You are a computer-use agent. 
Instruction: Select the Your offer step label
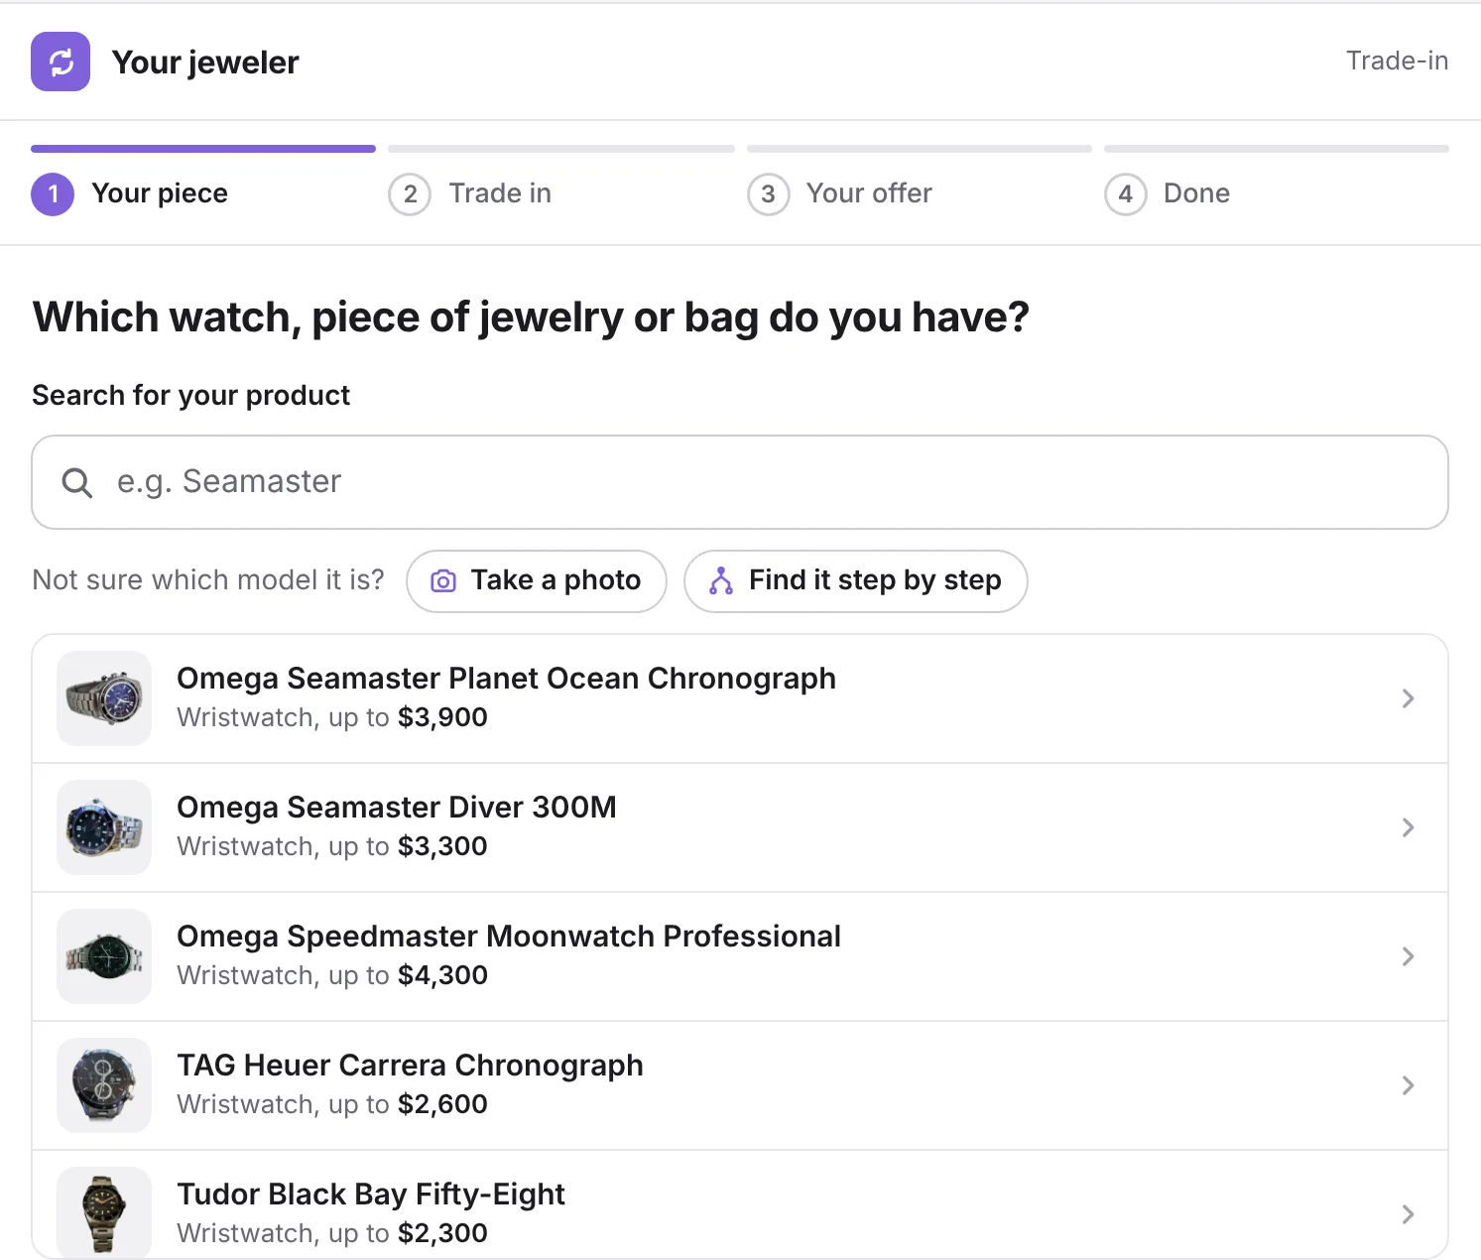coord(869,193)
